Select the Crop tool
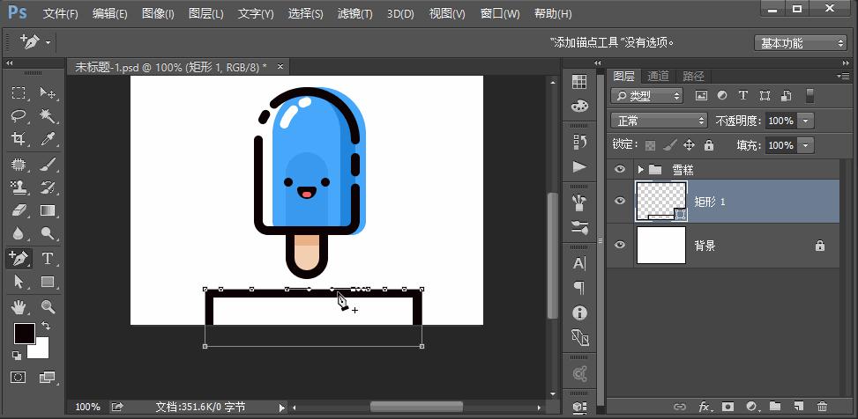This screenshot has width=858, height=419. (x=19, y=139)
